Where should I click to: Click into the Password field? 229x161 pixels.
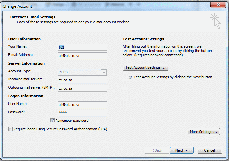click(x=82, y=113)
